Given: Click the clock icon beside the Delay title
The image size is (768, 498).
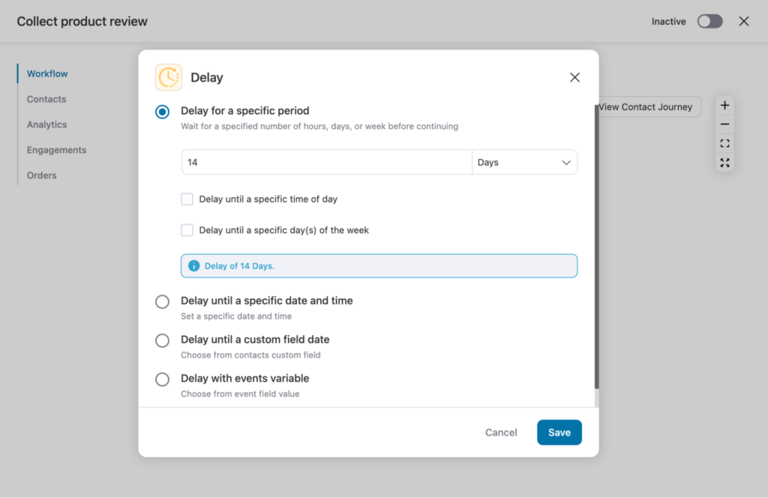Looking at the screenshot, I should [169, 77].
